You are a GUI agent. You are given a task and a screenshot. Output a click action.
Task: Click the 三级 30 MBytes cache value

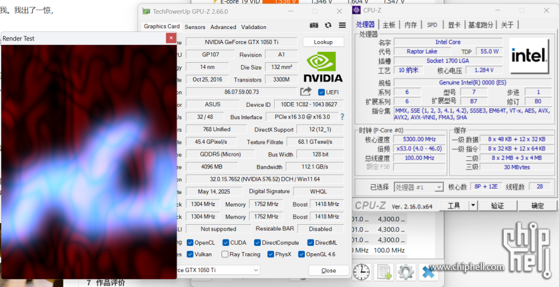517,167
